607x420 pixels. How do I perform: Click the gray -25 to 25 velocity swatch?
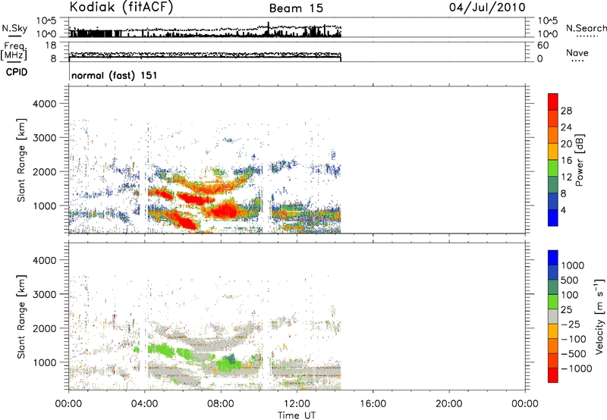tap(553, 317)
